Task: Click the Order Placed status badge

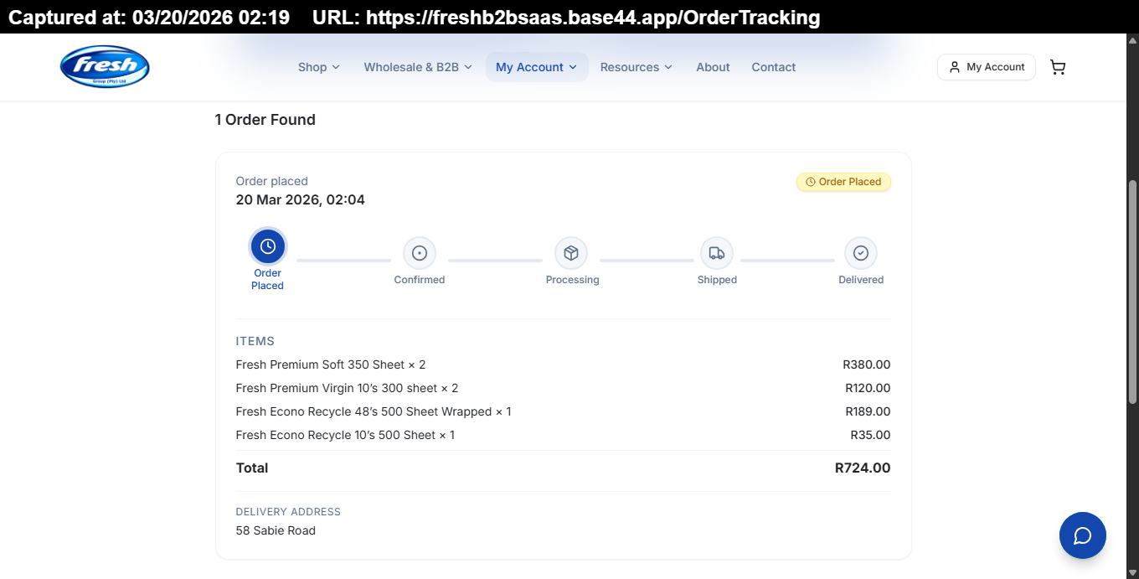Action: (843, 182)
